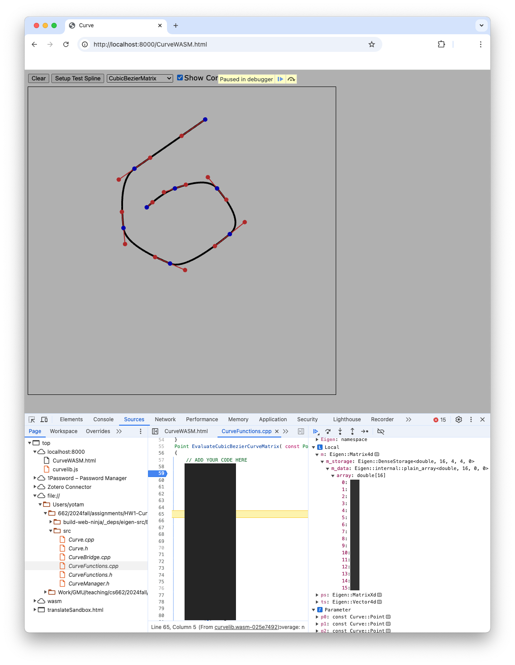This screenshot has width=515, height=665.
Task: Uncheck the Show Control checkbox
Action: [180, 78]
